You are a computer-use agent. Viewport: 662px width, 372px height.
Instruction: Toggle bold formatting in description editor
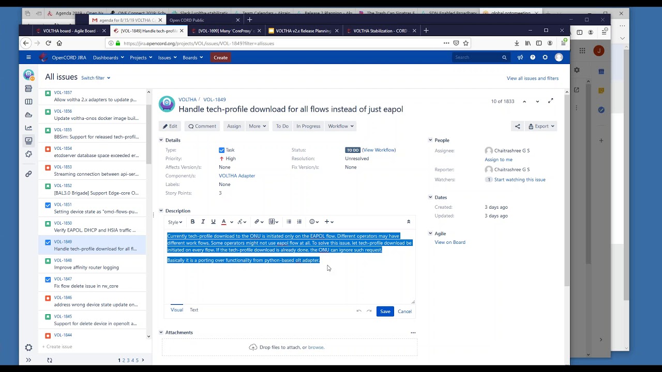(192, 222)
